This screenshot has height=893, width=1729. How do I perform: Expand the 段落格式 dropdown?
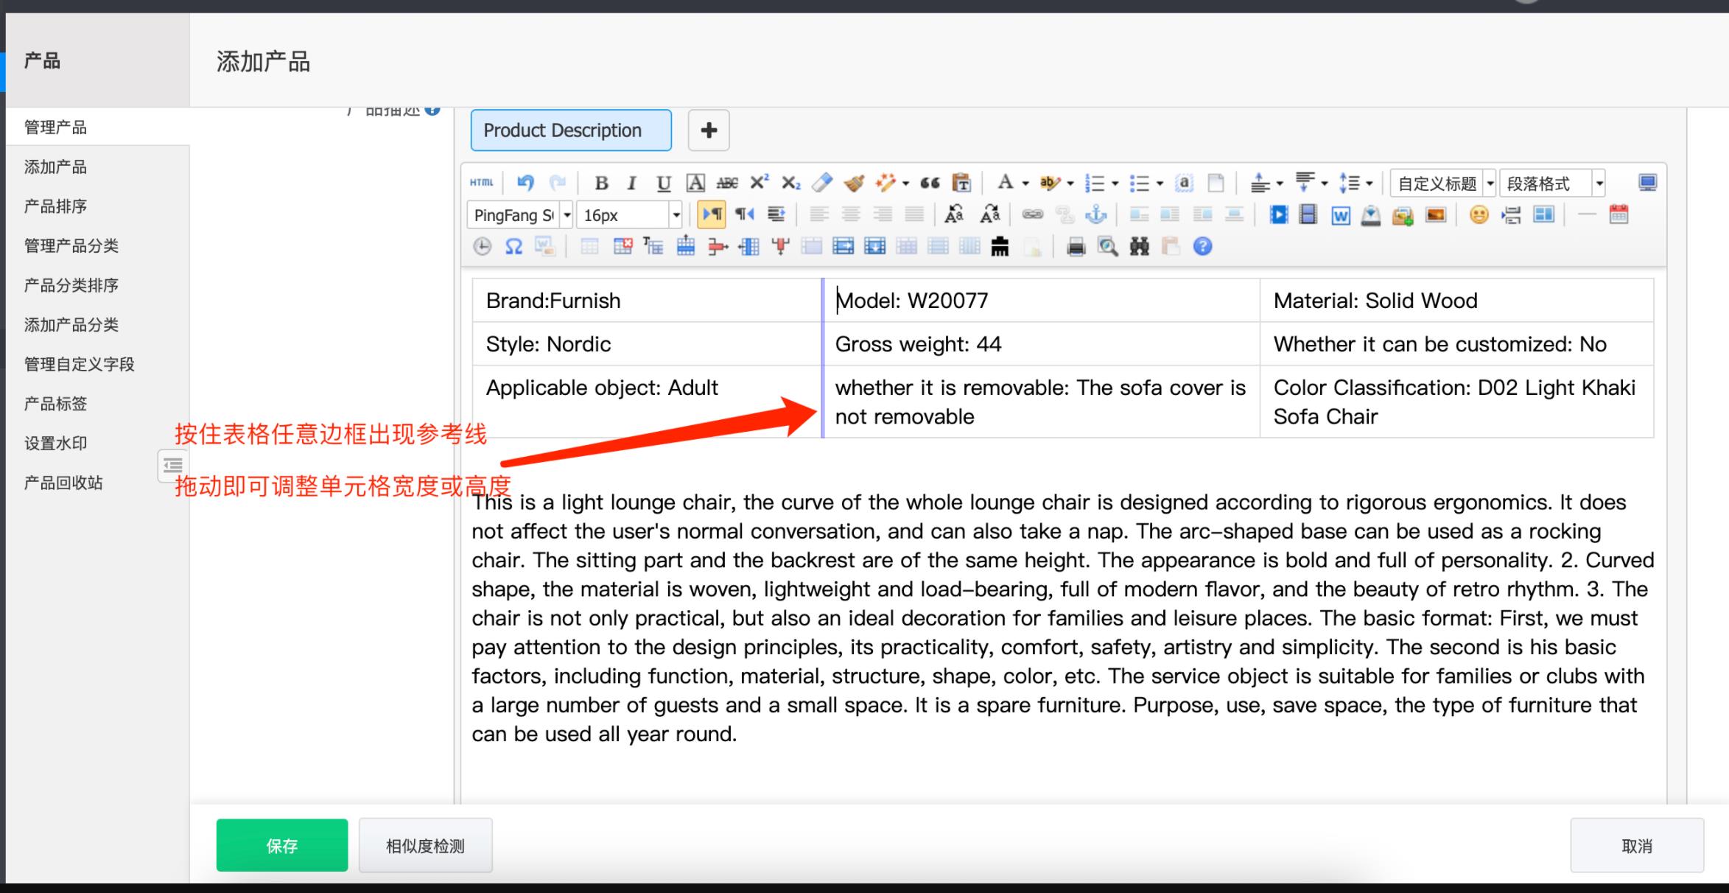[1599, 183]
